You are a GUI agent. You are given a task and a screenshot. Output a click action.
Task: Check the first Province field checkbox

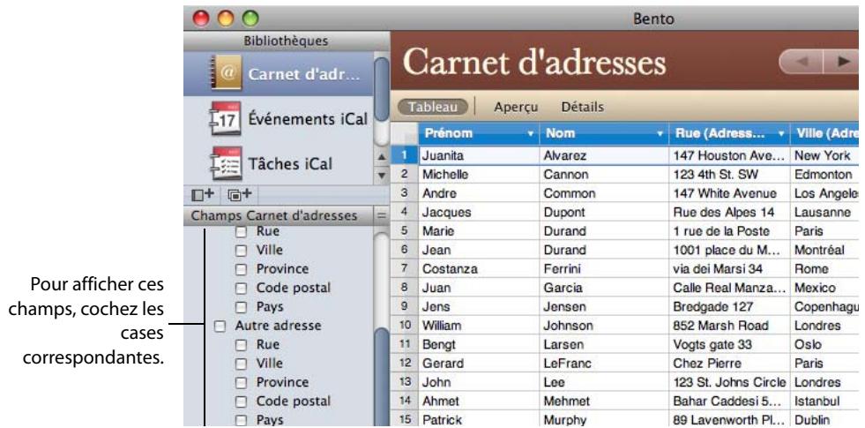tap(241, 269)
